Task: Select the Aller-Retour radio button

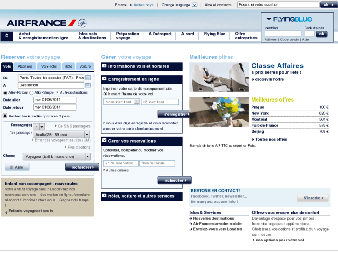Action: 5,93
